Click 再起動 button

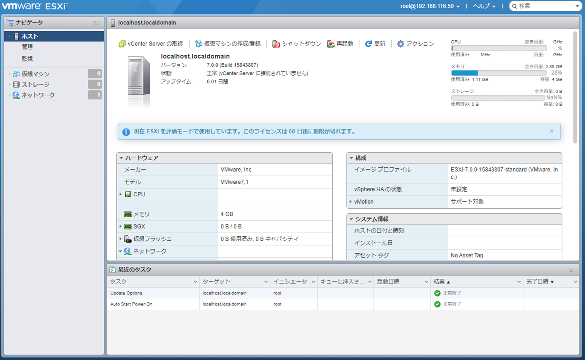(x=340, y=44)
